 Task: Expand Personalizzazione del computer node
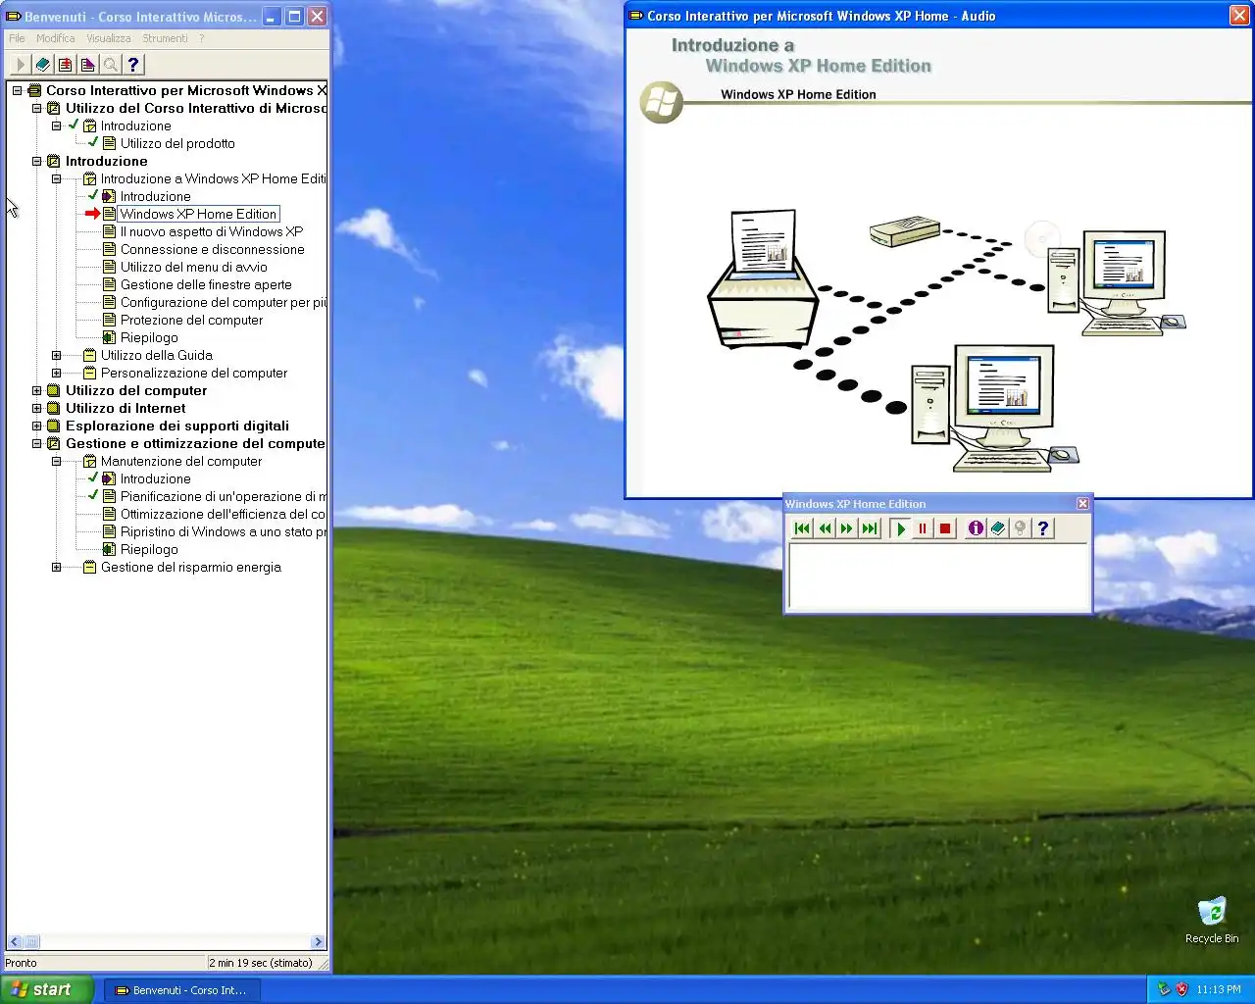click(56, 373)
